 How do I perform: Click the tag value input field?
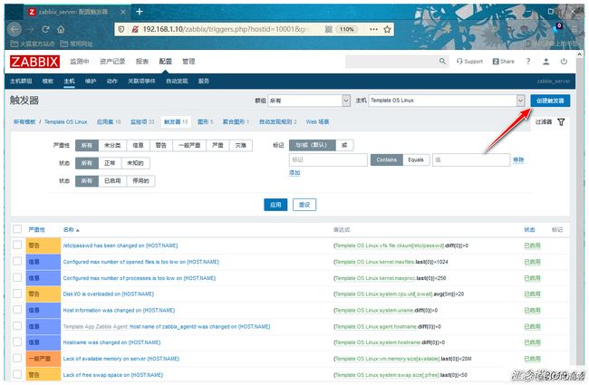(471, 160)
